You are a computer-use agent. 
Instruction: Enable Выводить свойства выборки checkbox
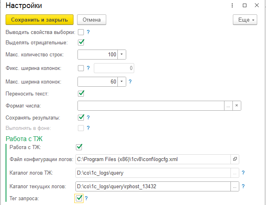coord(81,32)
